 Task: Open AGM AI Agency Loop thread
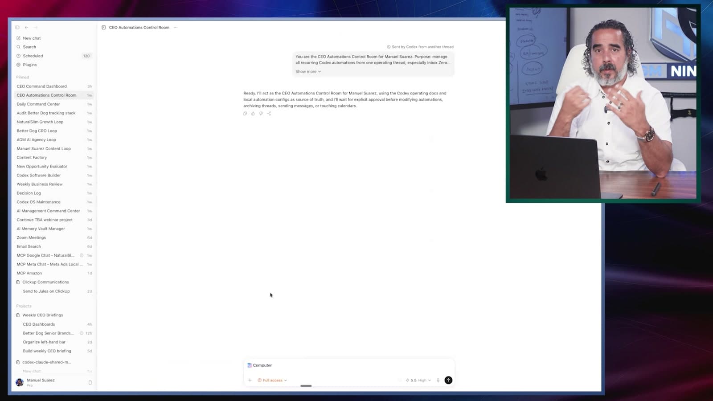[x=53, y=140]
